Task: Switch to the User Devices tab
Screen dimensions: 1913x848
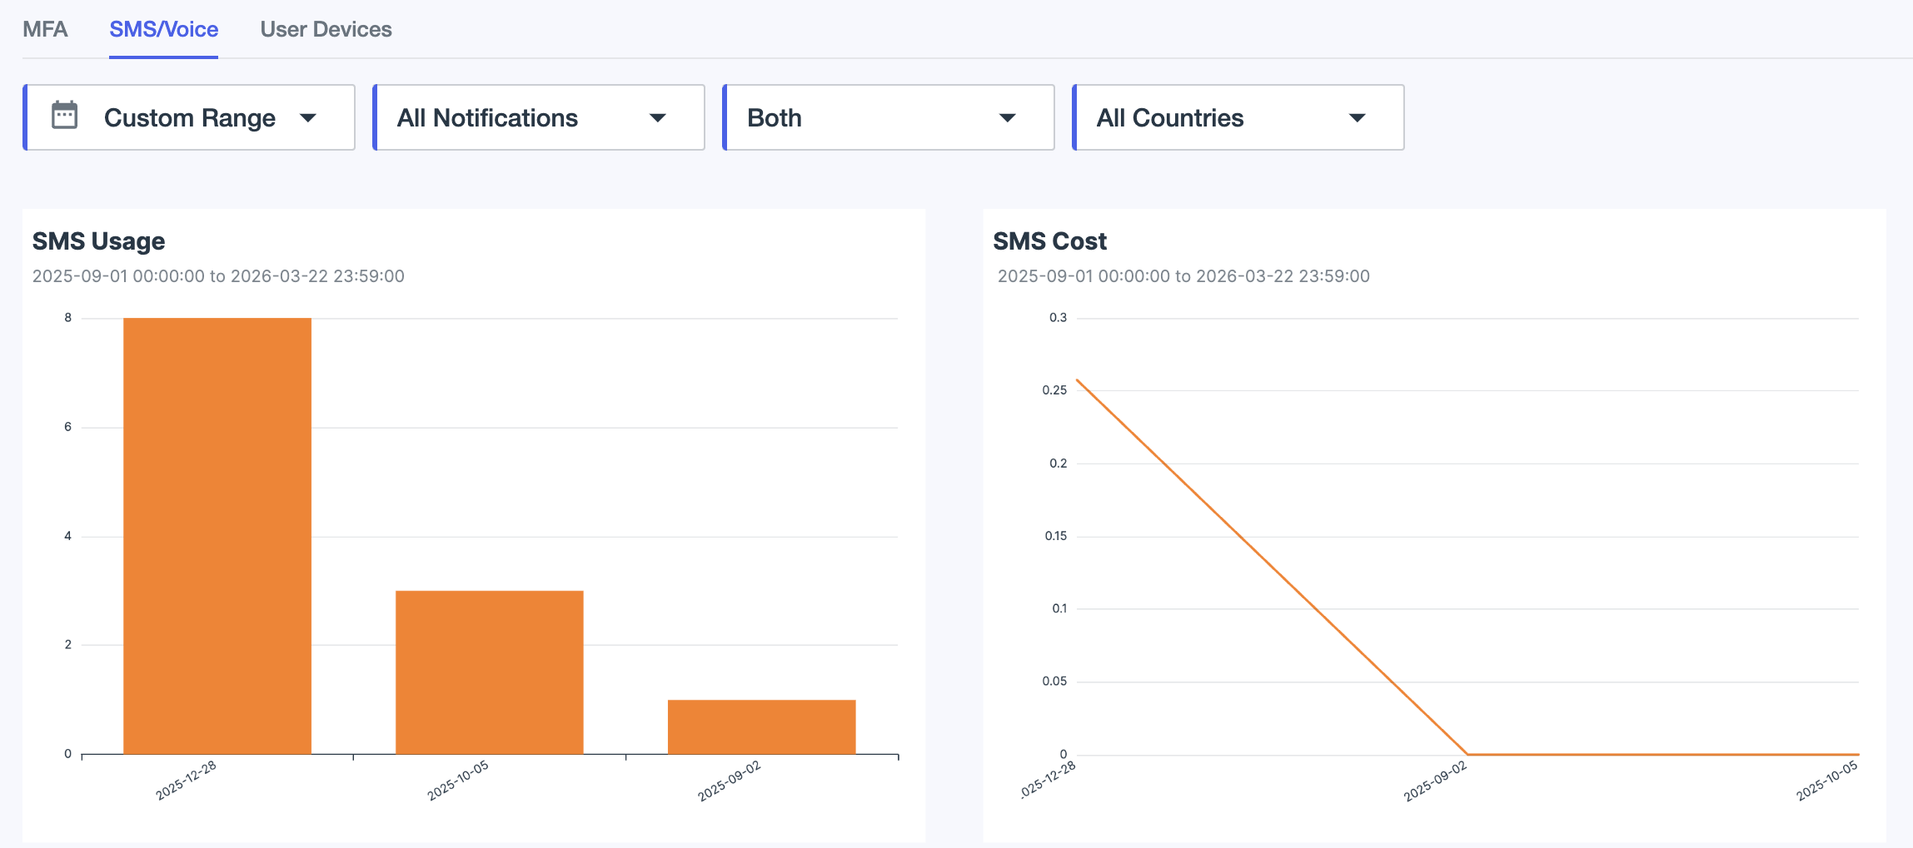Action: click(x=326, y=29)
